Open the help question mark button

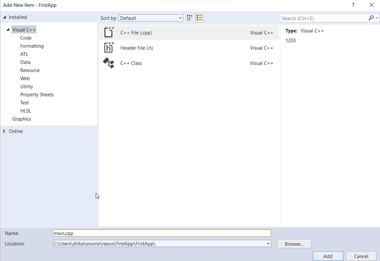pos(353,5)
